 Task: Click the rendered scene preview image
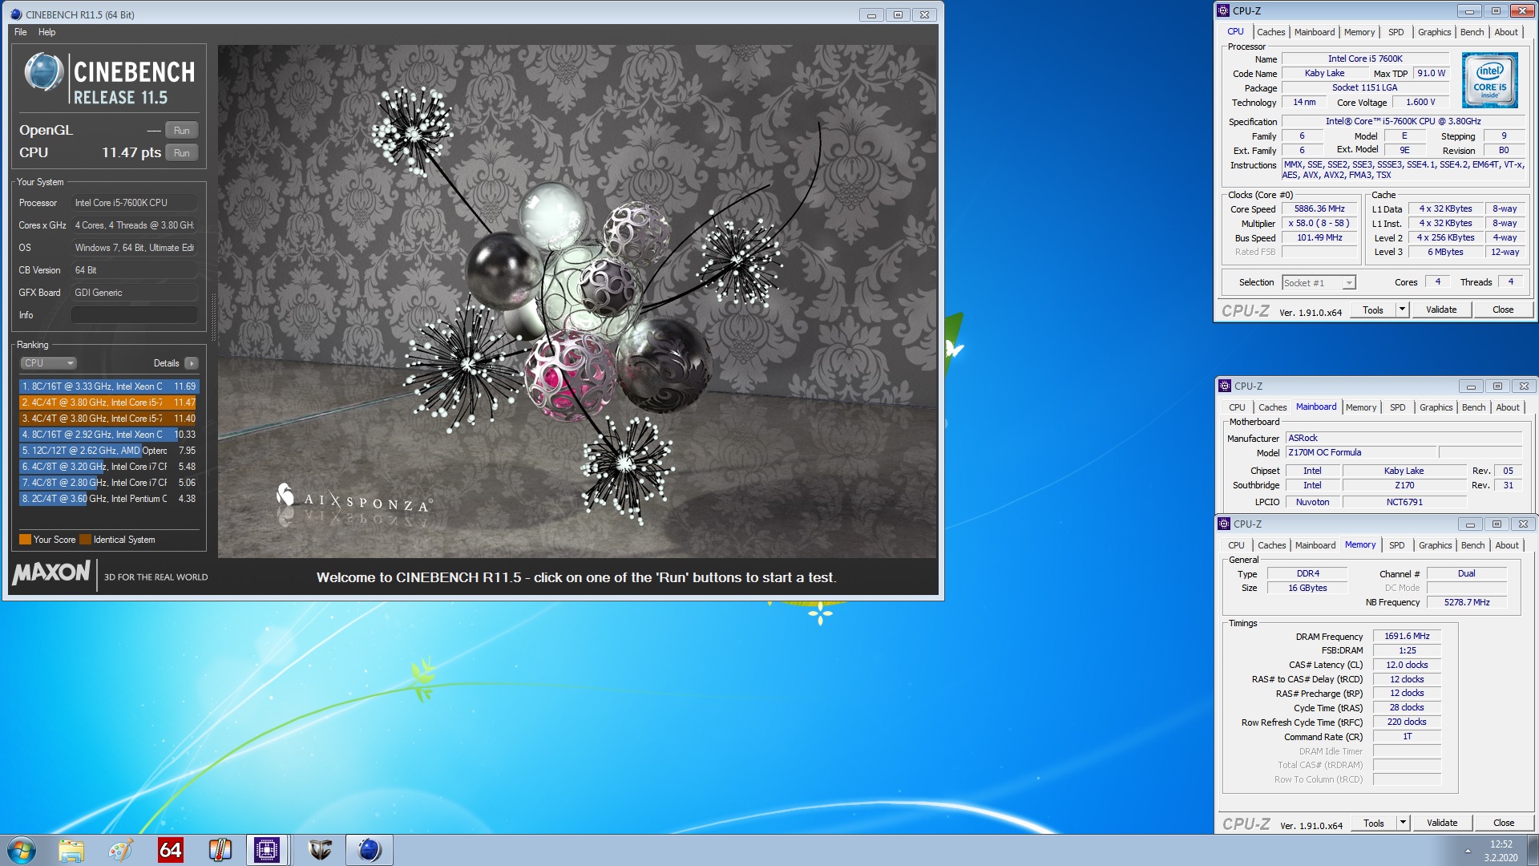pyautogui.click(x=577, y=301)
